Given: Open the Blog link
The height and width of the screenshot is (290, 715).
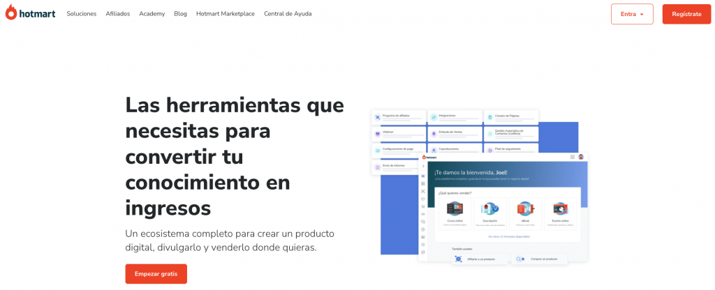Looking at the screenshot, I should coord(181,14).
